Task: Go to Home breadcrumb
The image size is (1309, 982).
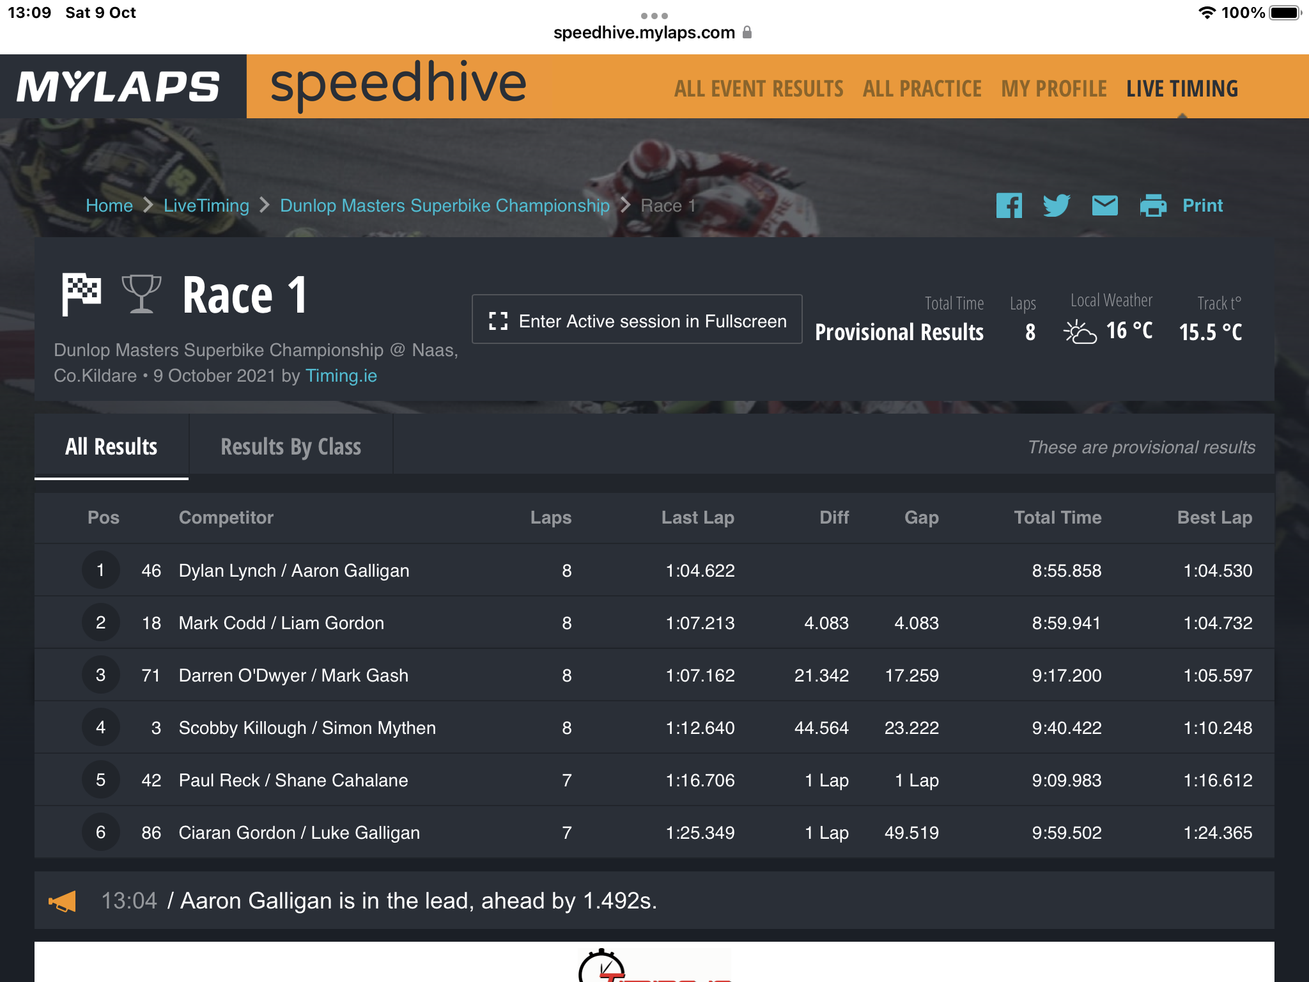Action: pos(109,206)
